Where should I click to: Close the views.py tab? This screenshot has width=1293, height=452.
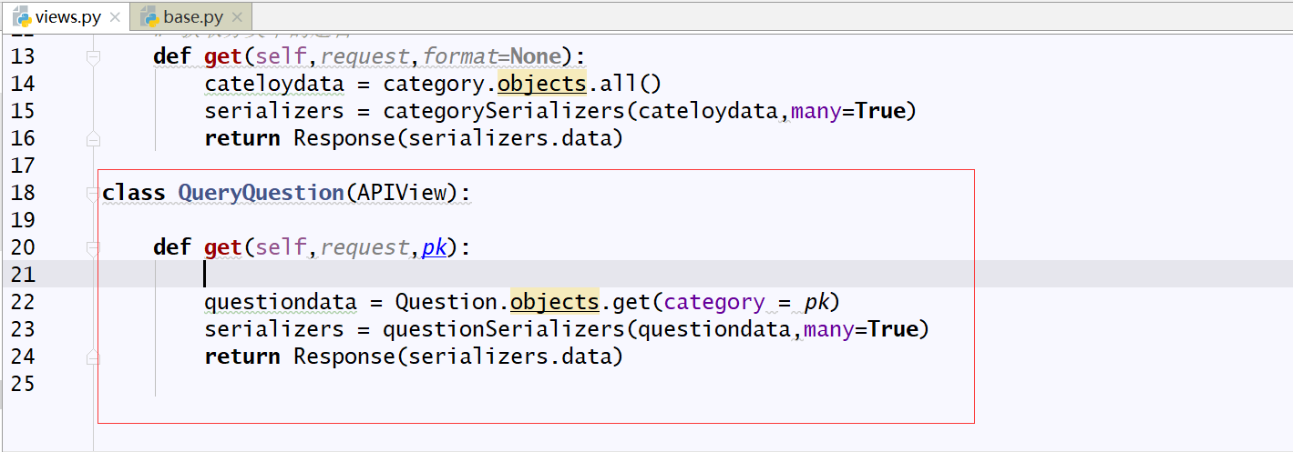[x=115, y=17]
